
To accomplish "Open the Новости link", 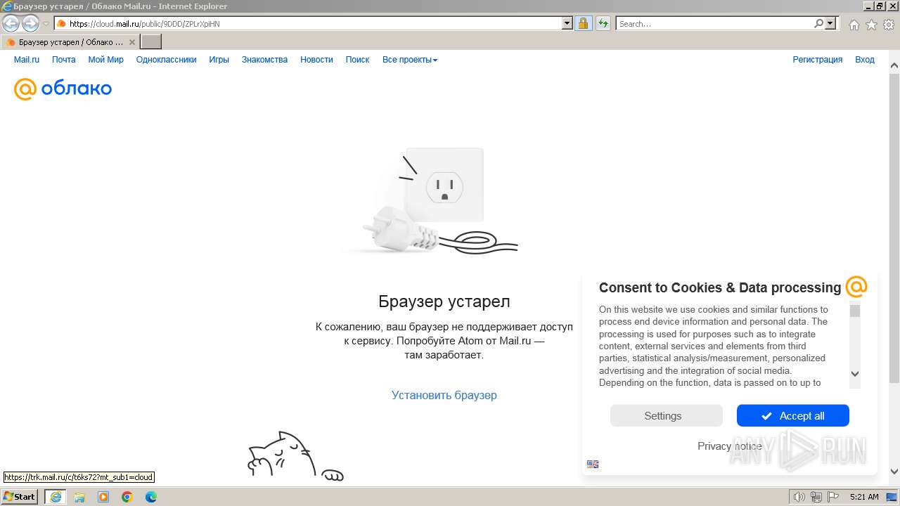I will pyautogui.click(x=316, y=60).
